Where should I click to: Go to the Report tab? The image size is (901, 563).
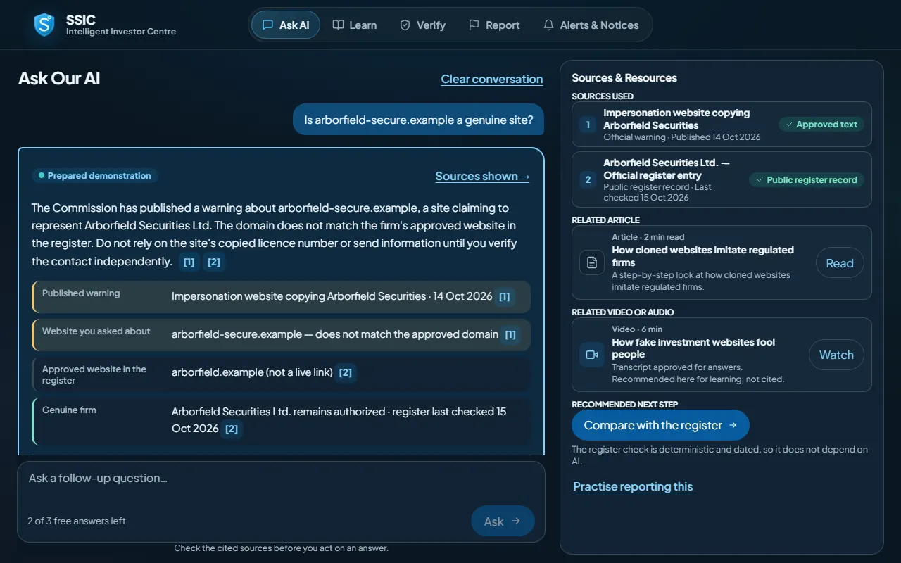494,25
